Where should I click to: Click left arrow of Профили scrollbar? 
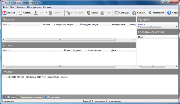pyautogui.click(x=3, y=40)
